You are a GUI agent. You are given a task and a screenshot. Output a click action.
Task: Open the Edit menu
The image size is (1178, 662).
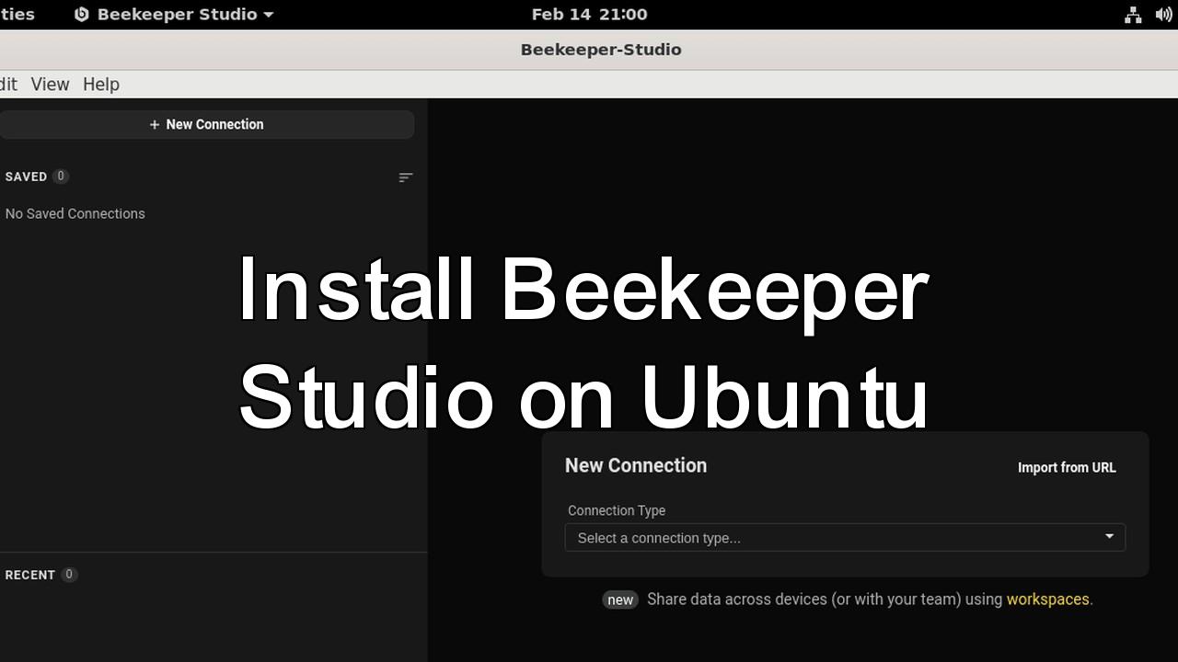pos(8,84)
